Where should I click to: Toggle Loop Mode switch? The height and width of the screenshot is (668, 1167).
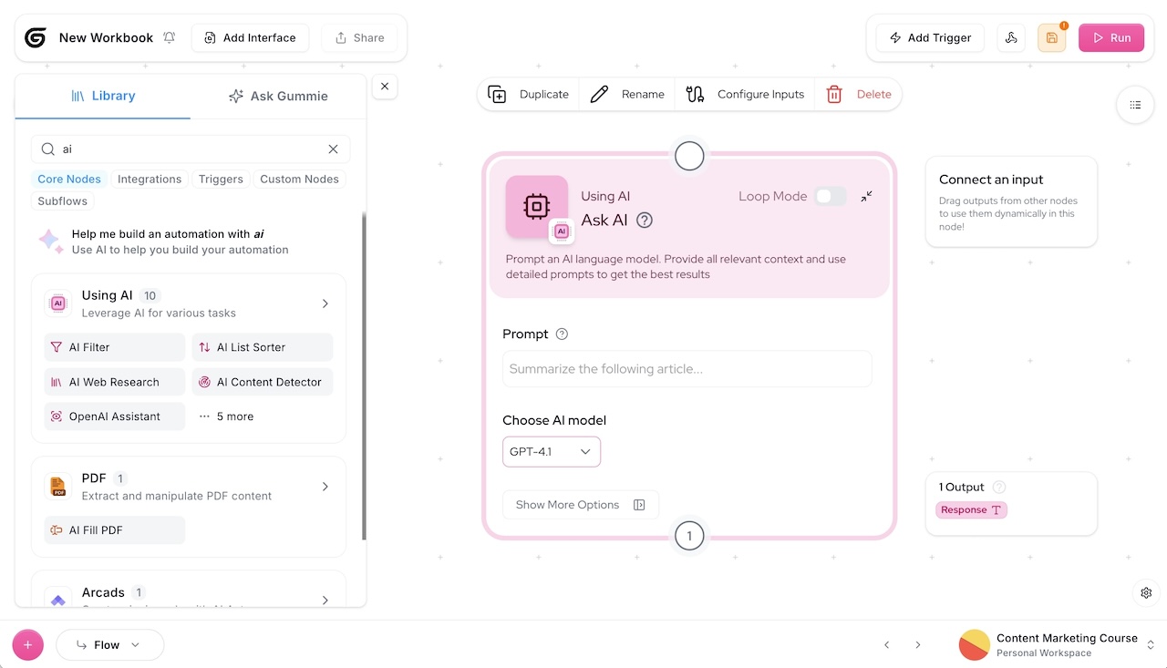[830, 196]
